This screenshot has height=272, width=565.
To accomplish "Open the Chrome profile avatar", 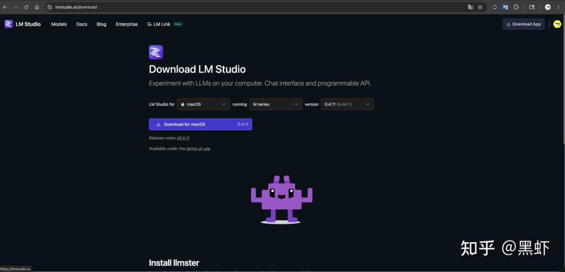I will pos(548,7).
